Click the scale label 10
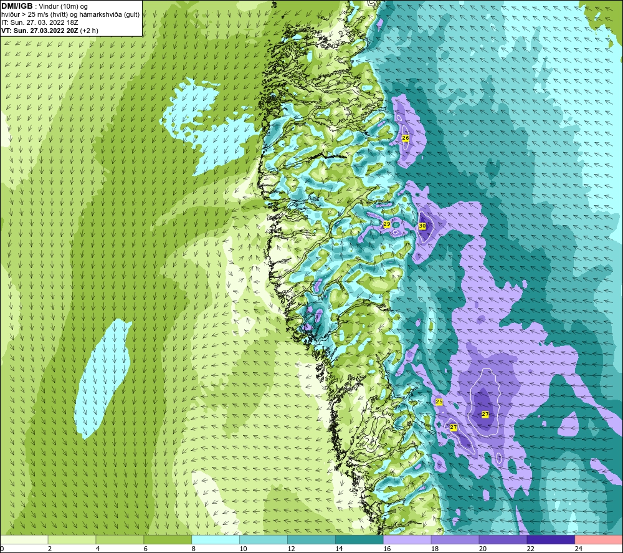The image size is (623, 553). pyautogui.click(x=243, y=549)
